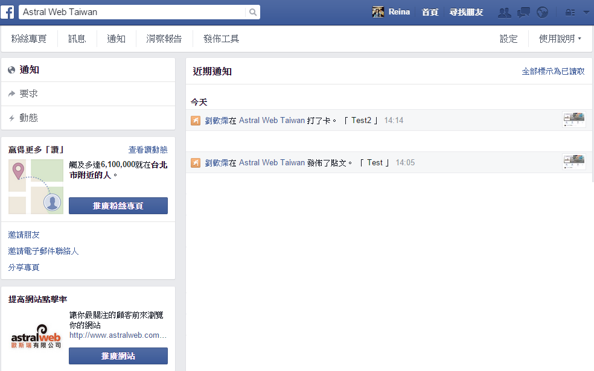This screenshot has height=371, width=594.
Task: Open thumbnail of the 14:05 Test notification
Action: point(574,162)
